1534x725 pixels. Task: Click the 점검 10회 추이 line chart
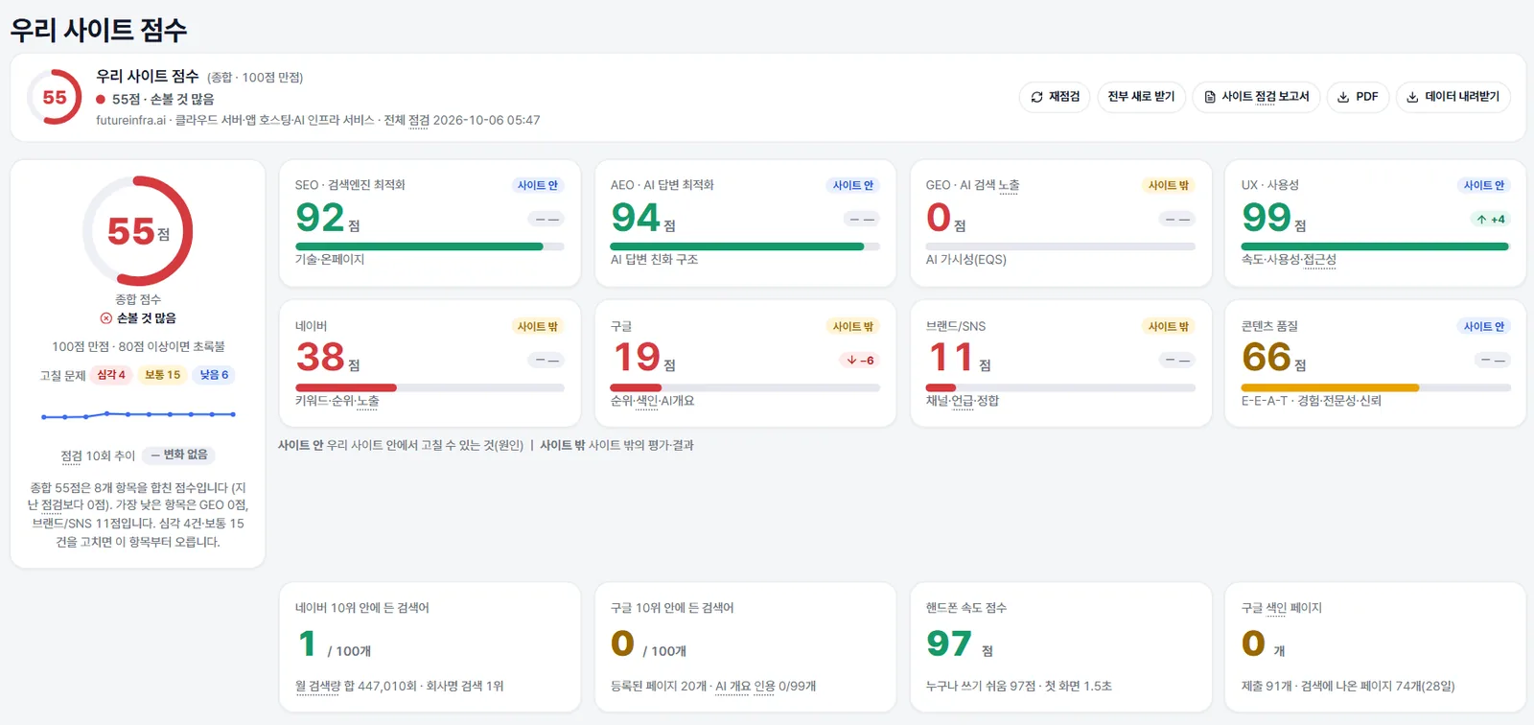pos(138,415)
